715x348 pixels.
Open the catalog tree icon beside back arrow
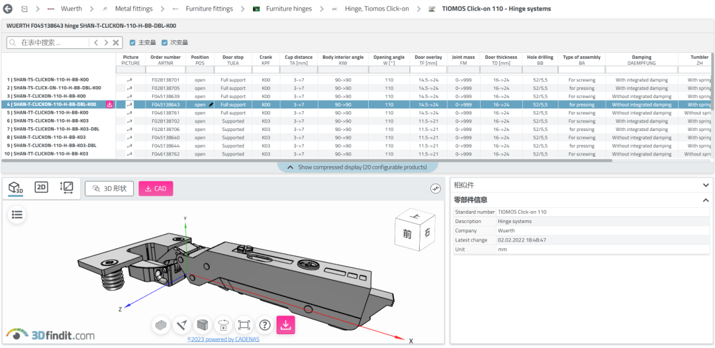point(24,9)
